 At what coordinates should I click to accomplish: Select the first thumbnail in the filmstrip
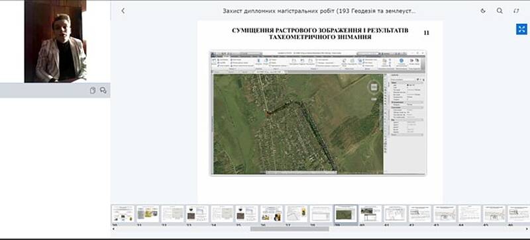click(123, 214)
